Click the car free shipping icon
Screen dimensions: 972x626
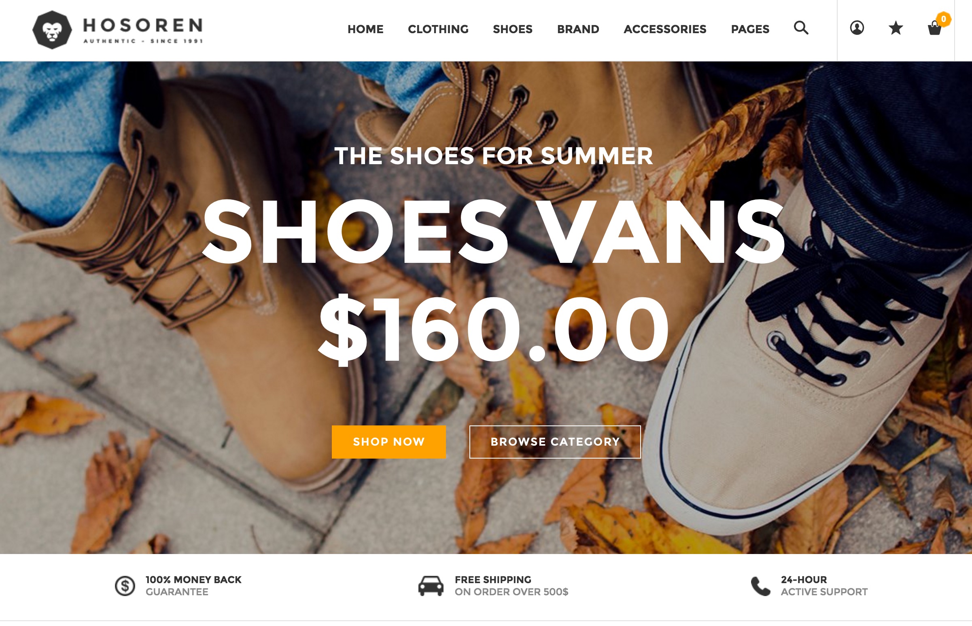click(x=431, y=586)
